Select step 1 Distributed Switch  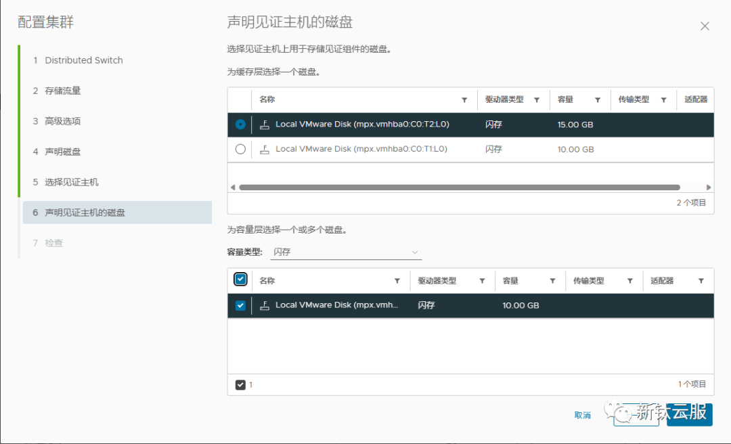[x=83, y=60]
